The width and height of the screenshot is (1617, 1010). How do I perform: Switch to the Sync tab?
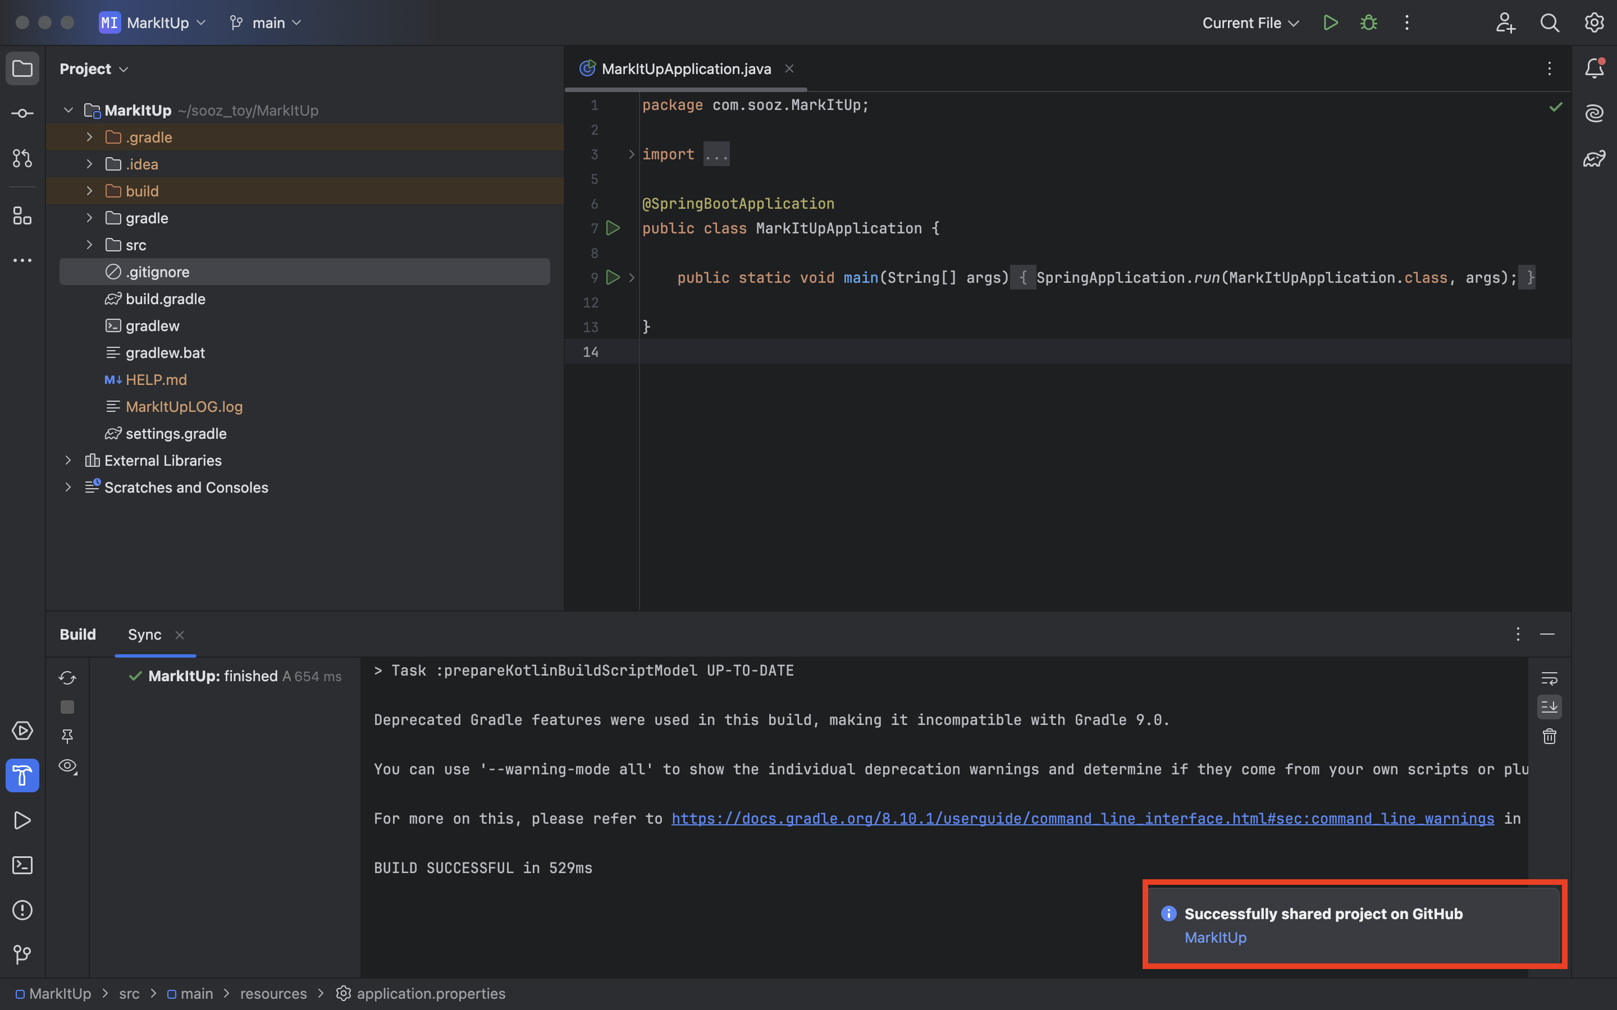(144, 635)
